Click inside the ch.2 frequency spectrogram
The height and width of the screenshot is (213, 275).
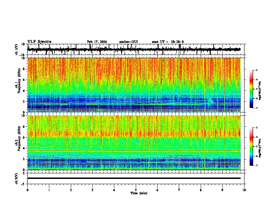click(134, 143)
